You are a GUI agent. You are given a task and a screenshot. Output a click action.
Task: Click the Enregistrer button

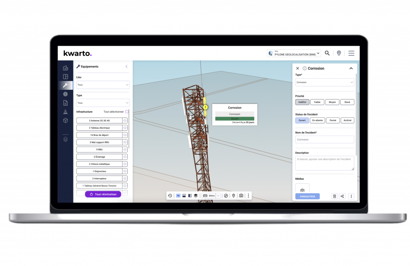(x=307, y=196)
